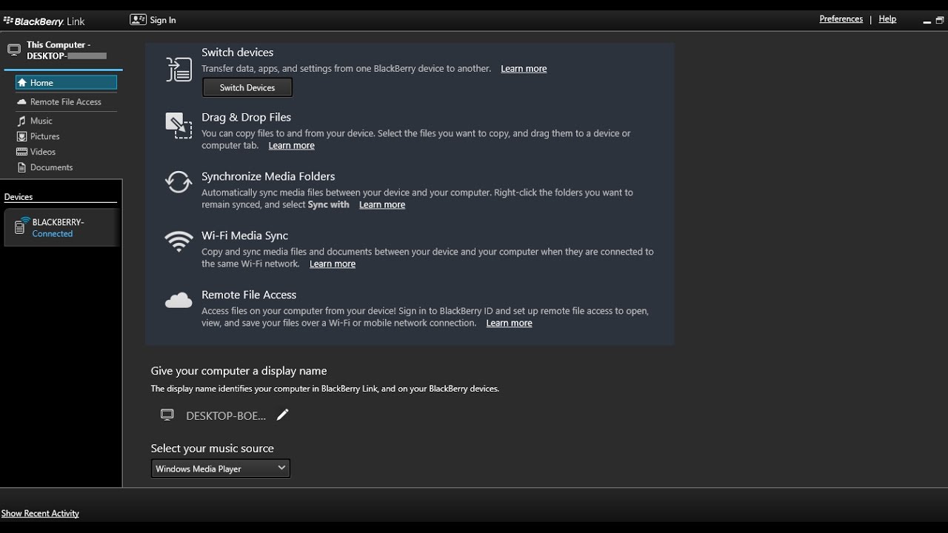Open Documents in the sidebar
948x533 pixels.
coord(51,167)
